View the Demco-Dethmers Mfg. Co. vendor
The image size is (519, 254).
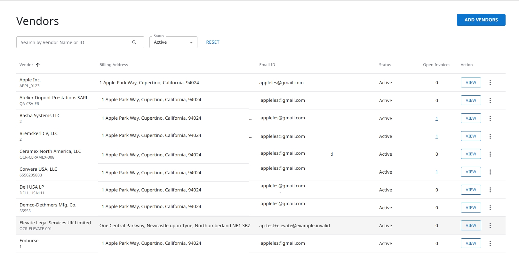coord(471,207)
